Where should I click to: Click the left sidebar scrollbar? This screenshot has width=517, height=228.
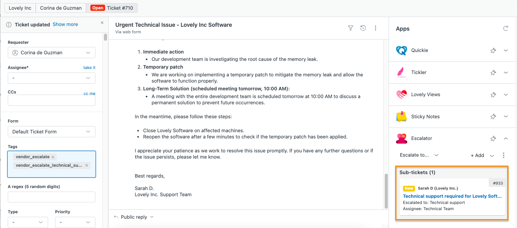[105, 37]
